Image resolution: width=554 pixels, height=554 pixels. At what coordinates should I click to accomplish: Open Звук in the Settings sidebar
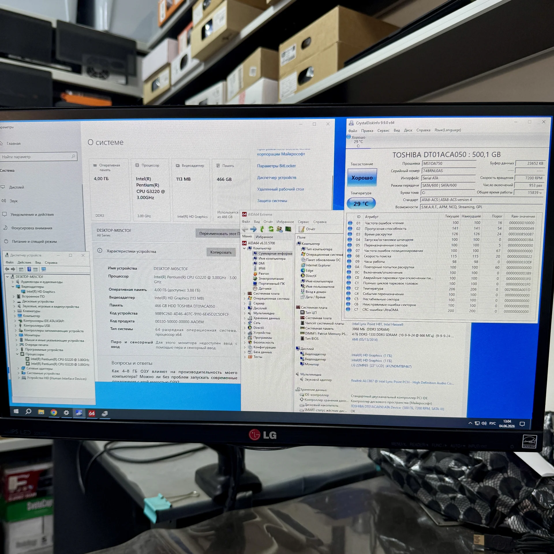pos(10,201)
